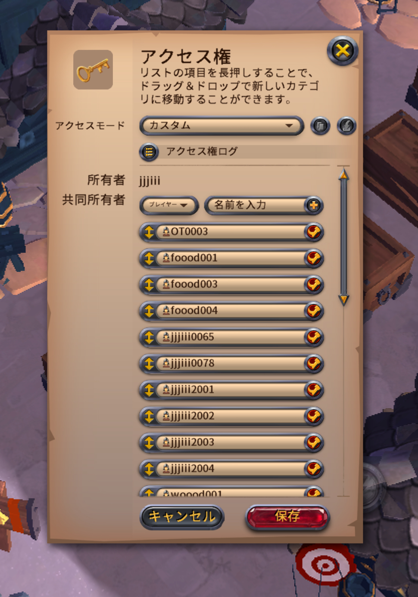418x597 pixels.
Task: Click the 名前を入力 name field
Action: (255, 205)
